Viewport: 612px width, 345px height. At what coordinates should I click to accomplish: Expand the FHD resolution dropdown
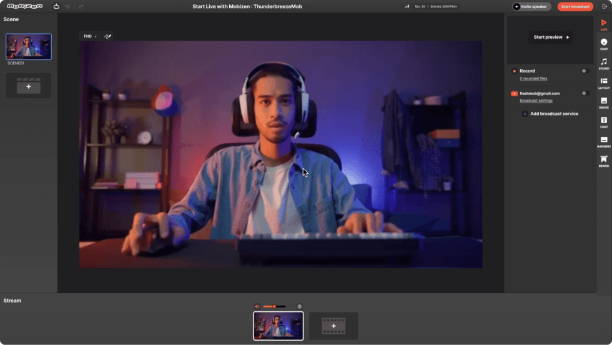tap(91, 36)
